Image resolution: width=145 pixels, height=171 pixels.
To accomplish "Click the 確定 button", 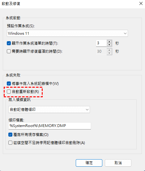I will (x=89, y=163).
